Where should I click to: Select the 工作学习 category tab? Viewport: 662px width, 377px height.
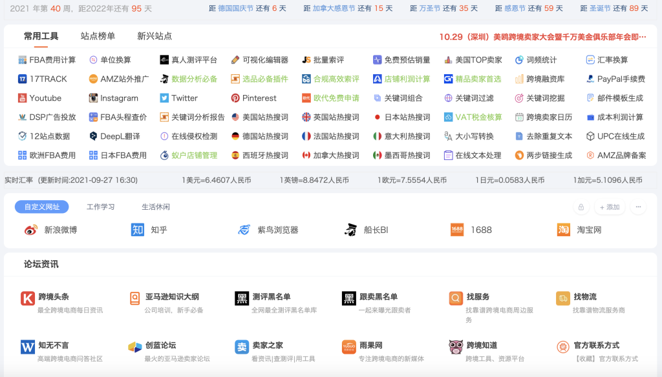(x=101, y=207)
